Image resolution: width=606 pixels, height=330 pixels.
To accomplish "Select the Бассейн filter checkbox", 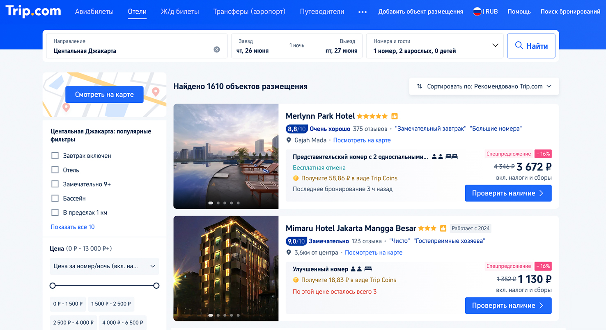I will tap(55, 199).
